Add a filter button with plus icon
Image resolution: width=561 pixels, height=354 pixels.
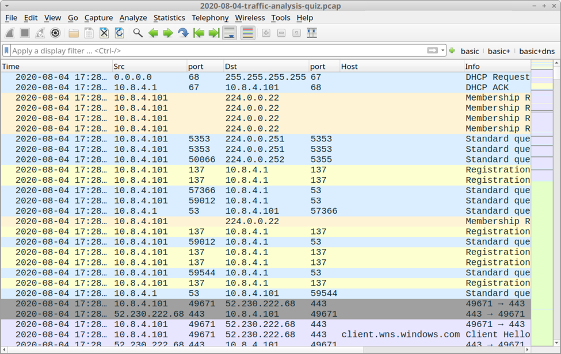[452, 51]
